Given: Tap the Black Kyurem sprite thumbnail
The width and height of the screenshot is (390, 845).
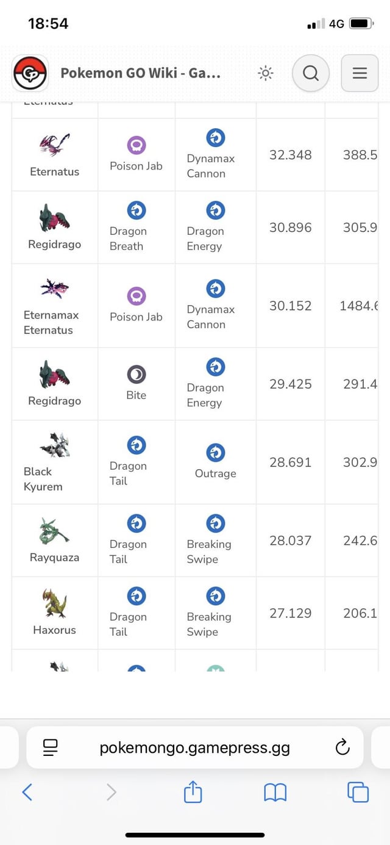Looking at the screenshot, I should 55,445.
